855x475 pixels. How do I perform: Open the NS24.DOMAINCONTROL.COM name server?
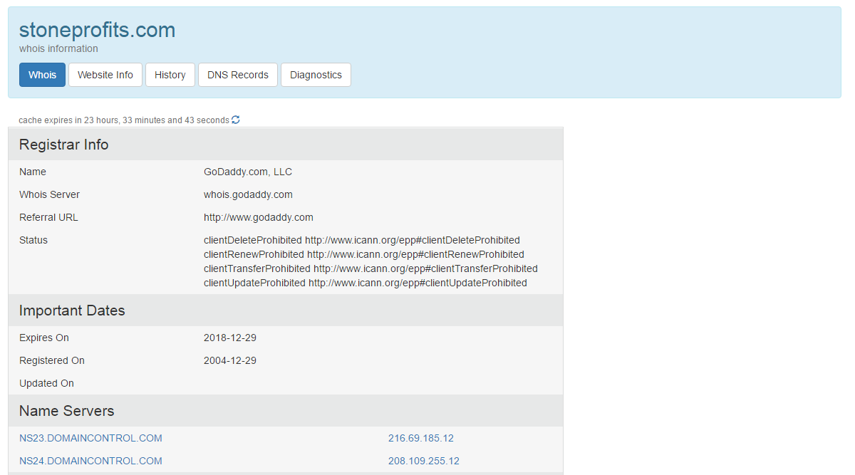pos(90,461)
